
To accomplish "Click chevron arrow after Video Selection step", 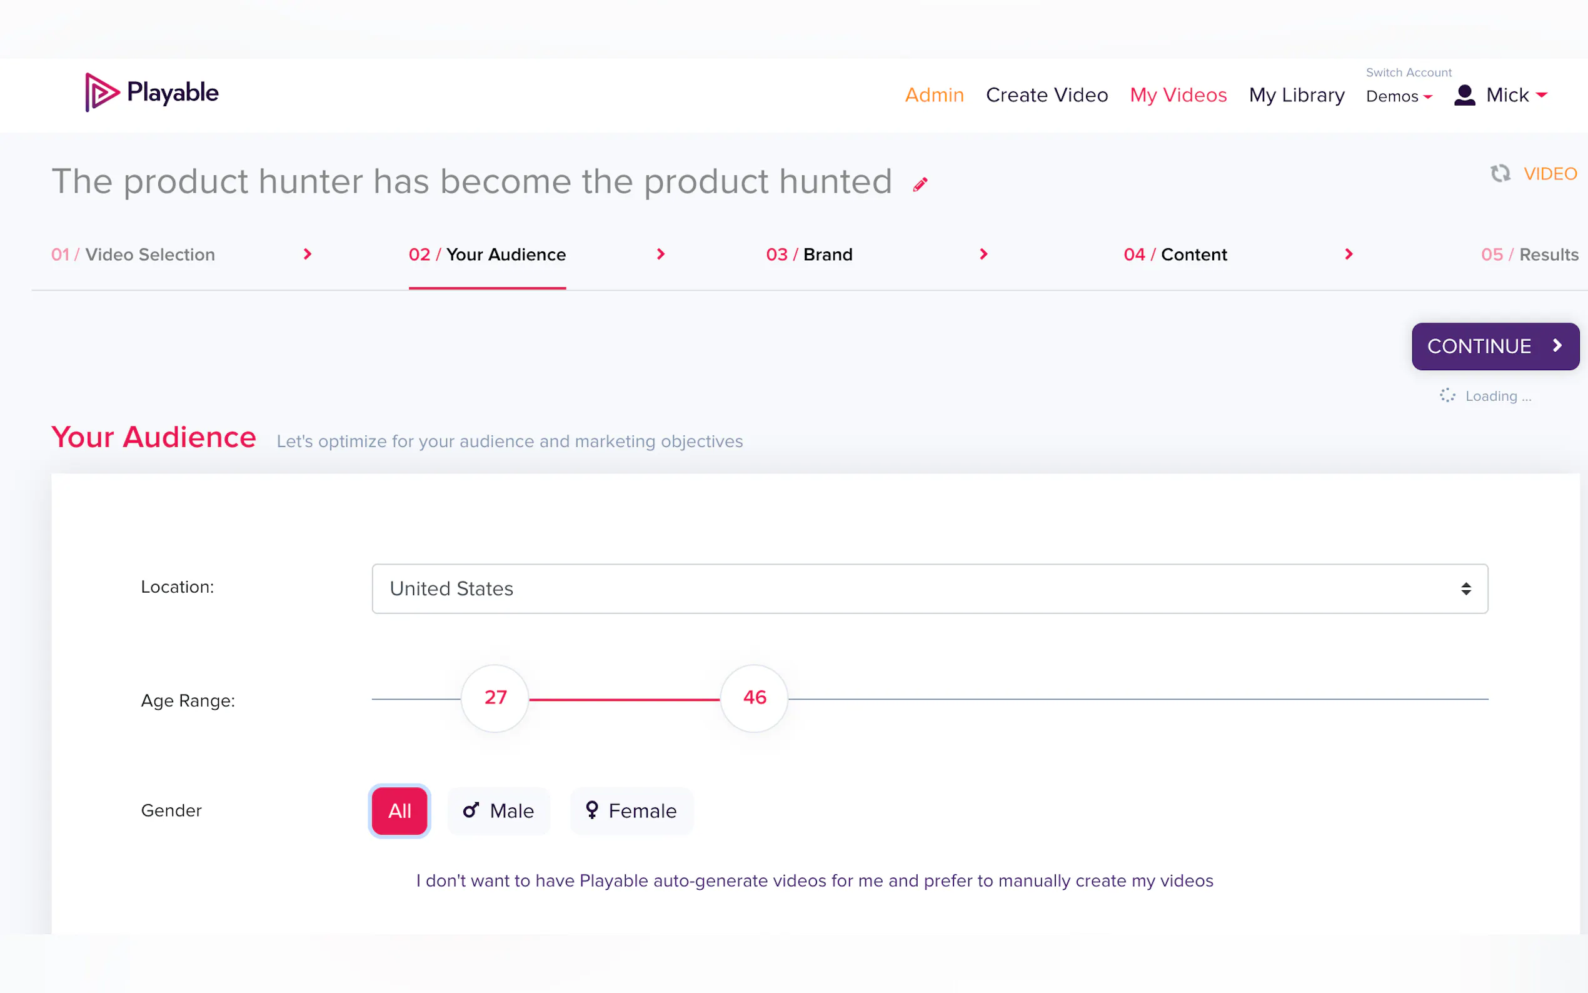I will point(307,254).
